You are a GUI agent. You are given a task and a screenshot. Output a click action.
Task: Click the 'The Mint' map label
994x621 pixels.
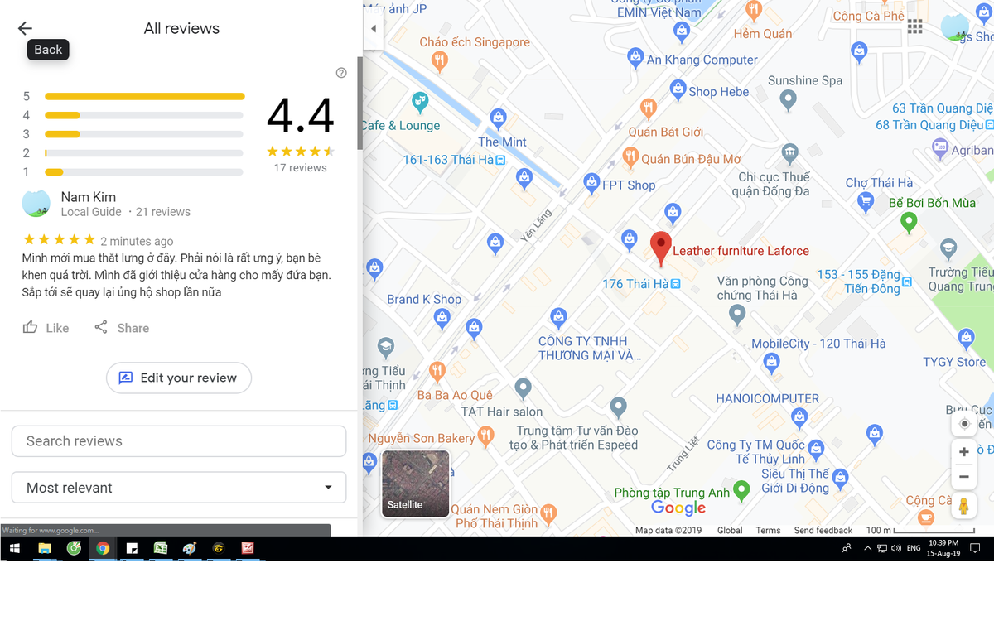tap(502, 142)
